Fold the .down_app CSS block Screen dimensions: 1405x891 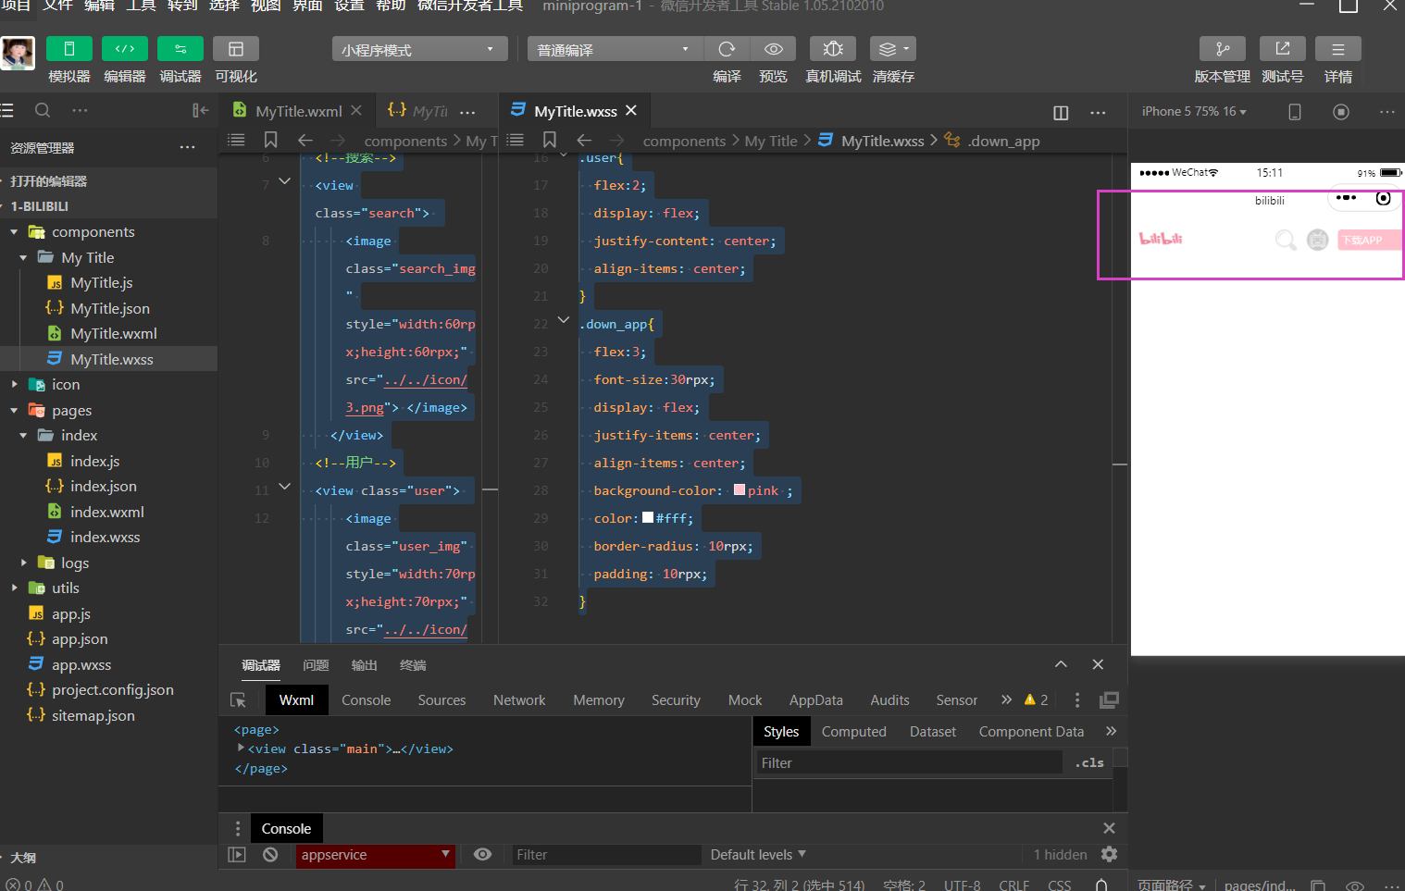pos(563,320)
